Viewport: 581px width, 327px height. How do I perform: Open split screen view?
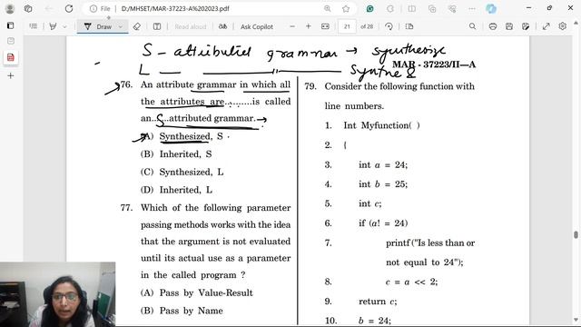[x=411, y=8]
